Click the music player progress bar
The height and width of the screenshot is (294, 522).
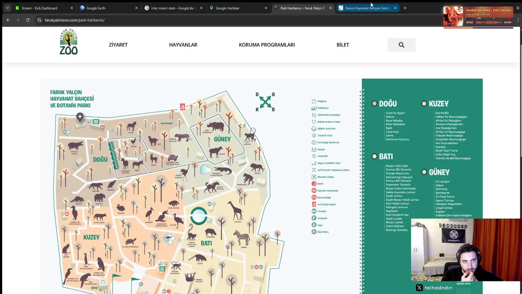[x=478, y=27]
